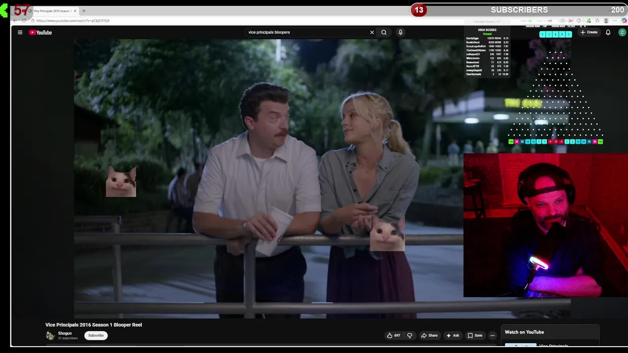Click the red 13 subscriber count badge
This screenshot has width=628, height=353.
419,10
